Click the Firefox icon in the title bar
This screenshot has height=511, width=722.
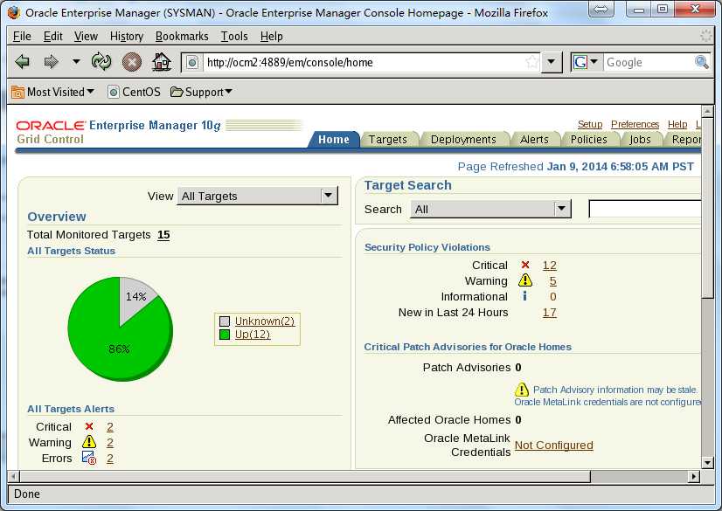(x=14, y=12)
